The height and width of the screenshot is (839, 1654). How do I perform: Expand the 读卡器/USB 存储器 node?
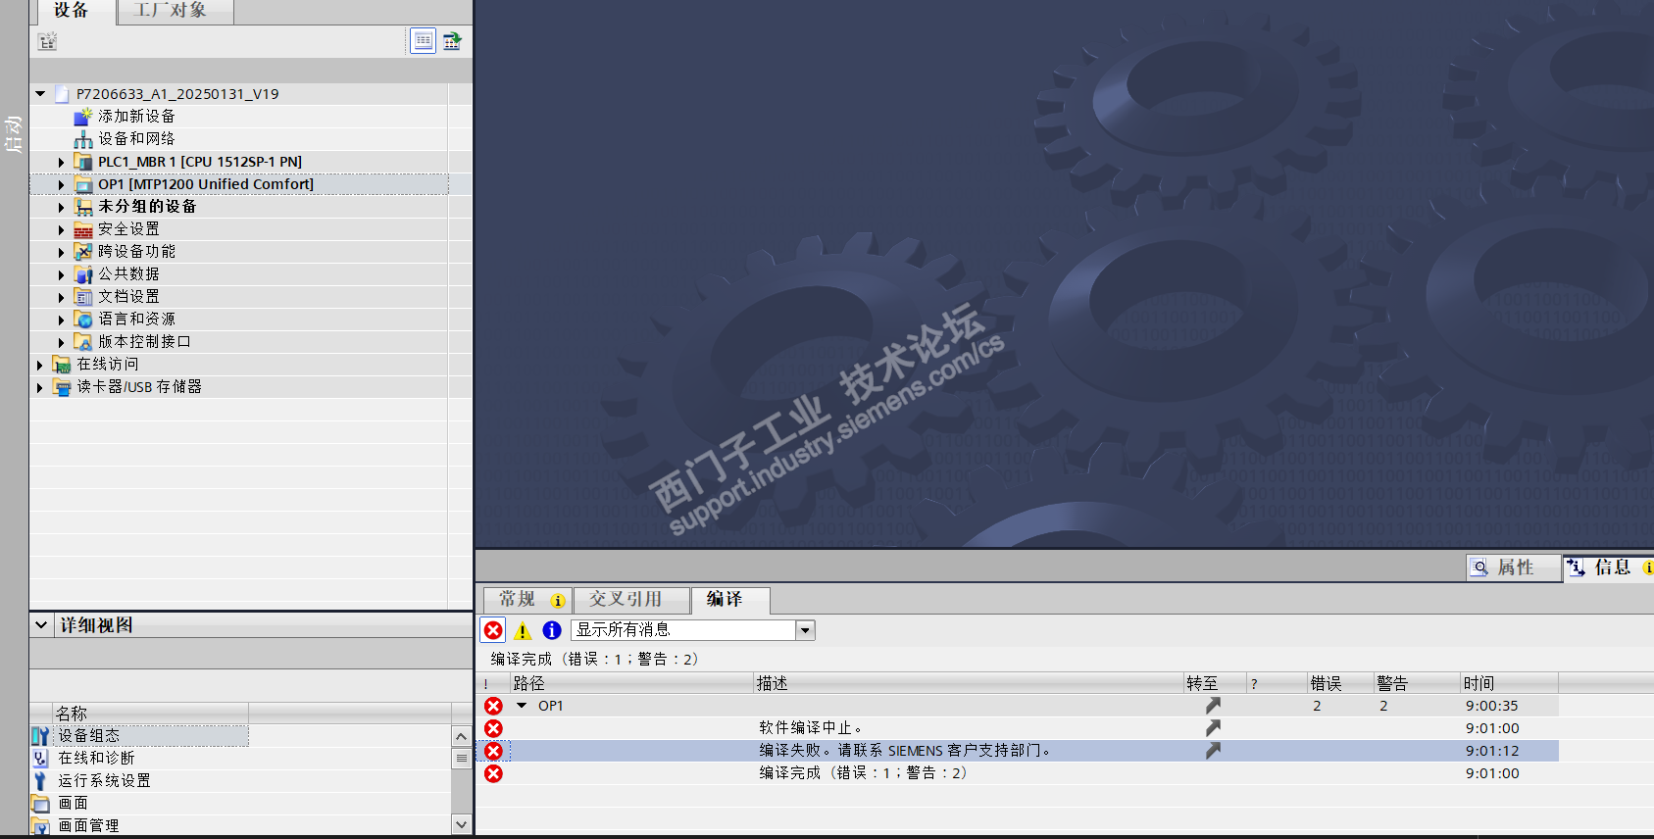[x=40, y=387]
